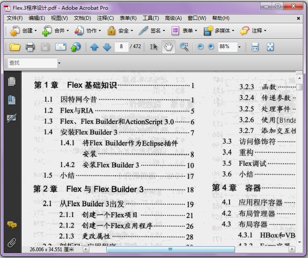The height and width of the screenshot is (258, 308).
Task: Click the Save floppy disk icon
Action: tap(45, 47)
